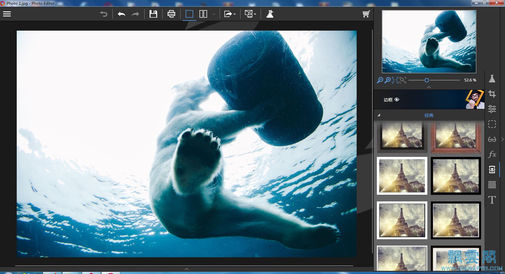Print the current photo
Screen dimensions: 505x274
point(171,14)
